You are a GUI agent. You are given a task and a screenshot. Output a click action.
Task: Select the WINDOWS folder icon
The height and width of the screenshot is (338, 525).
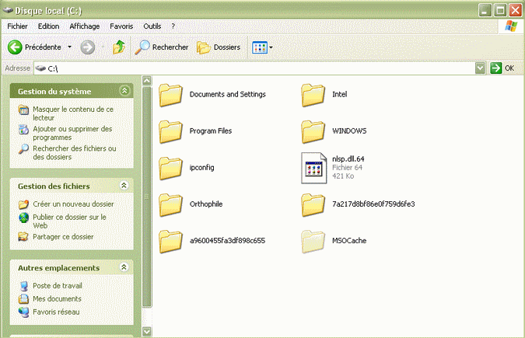pos(313,132)
